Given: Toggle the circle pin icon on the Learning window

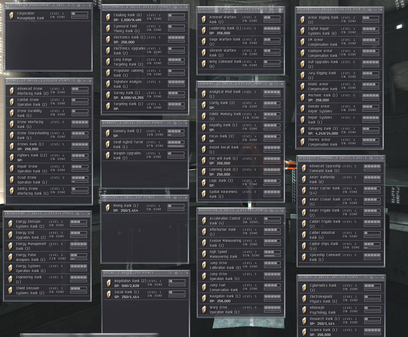Looking at the screenshot, I should [x=271, y=84].
